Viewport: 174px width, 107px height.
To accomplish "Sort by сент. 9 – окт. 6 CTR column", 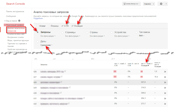I will pos(133,65).
